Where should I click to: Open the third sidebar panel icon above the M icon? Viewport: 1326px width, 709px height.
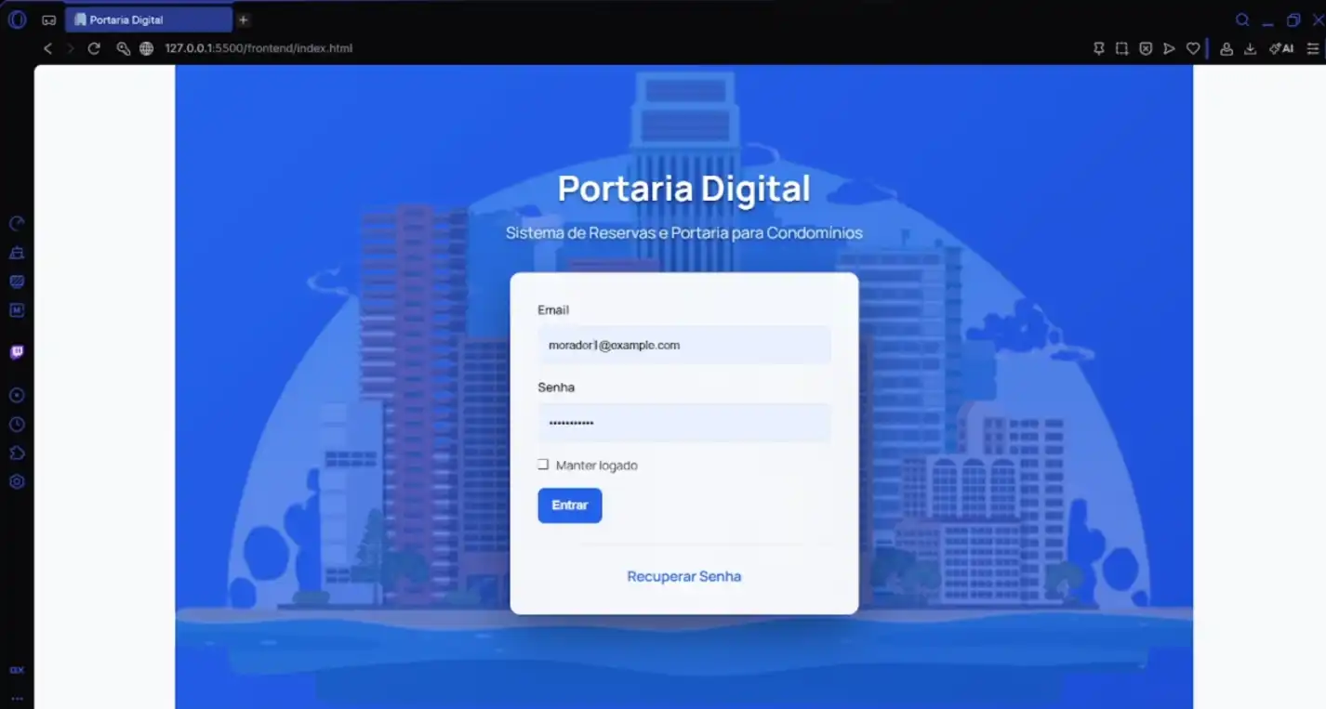coord(17,282)
